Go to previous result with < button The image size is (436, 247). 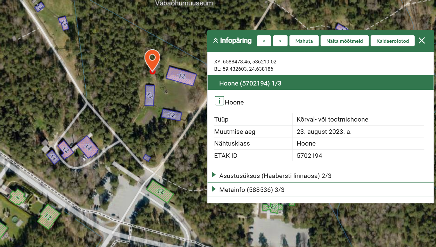264,41
